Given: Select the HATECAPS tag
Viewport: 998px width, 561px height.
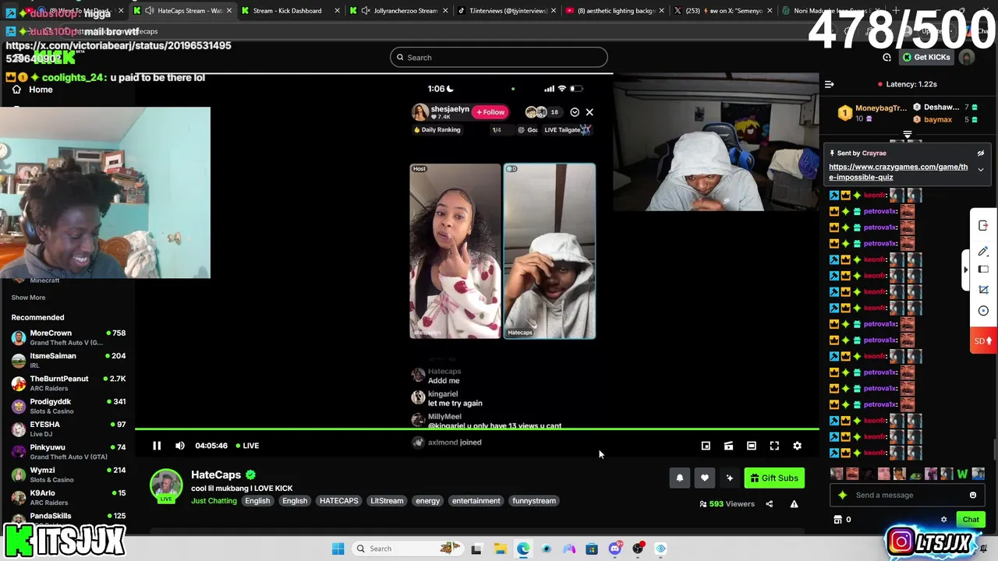Looking at the screenshot, I should (338, 501).
